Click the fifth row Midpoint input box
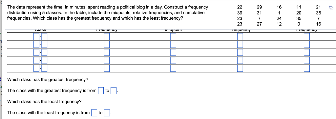 [x=173, y=68]
